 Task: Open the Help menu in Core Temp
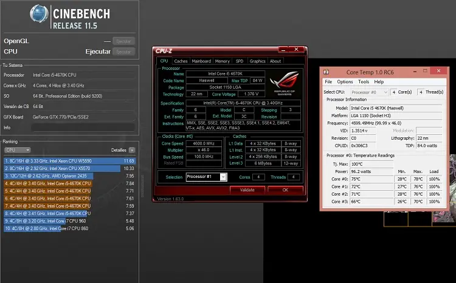point(379,81)
